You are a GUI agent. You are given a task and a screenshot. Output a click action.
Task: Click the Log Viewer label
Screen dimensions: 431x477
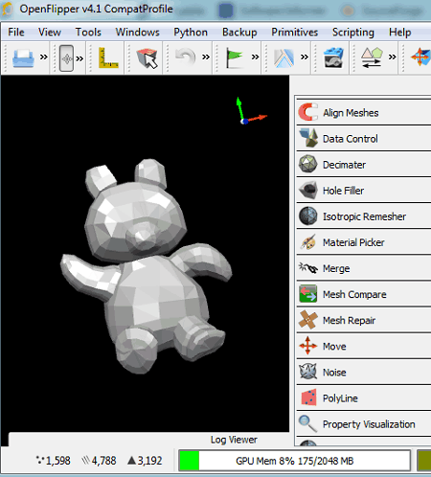[x=234, y=440]
